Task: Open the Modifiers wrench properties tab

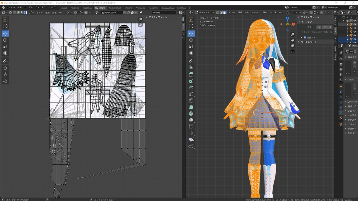Action: point(341,91)
